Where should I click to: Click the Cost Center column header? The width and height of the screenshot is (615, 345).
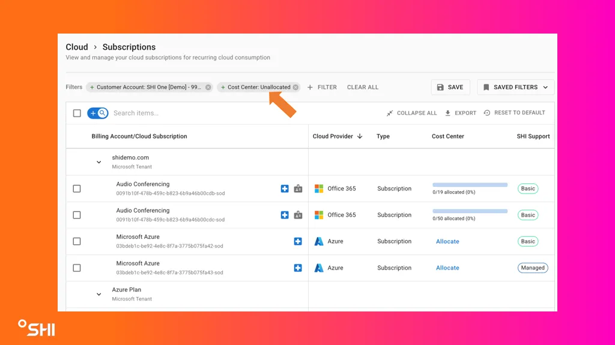tap(448, 136)
